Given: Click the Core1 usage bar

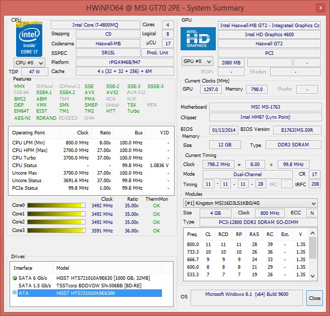Looking at the screenshot, I should [56, 214].
